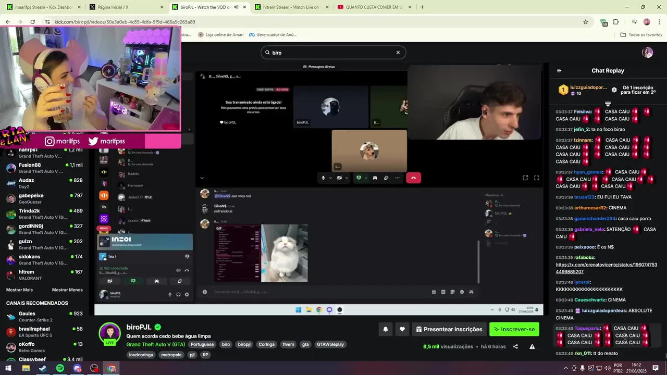Click luizzguiadopor top gifter name
The height and width of the screenshot is (375, 667).
tap(589, 87)
